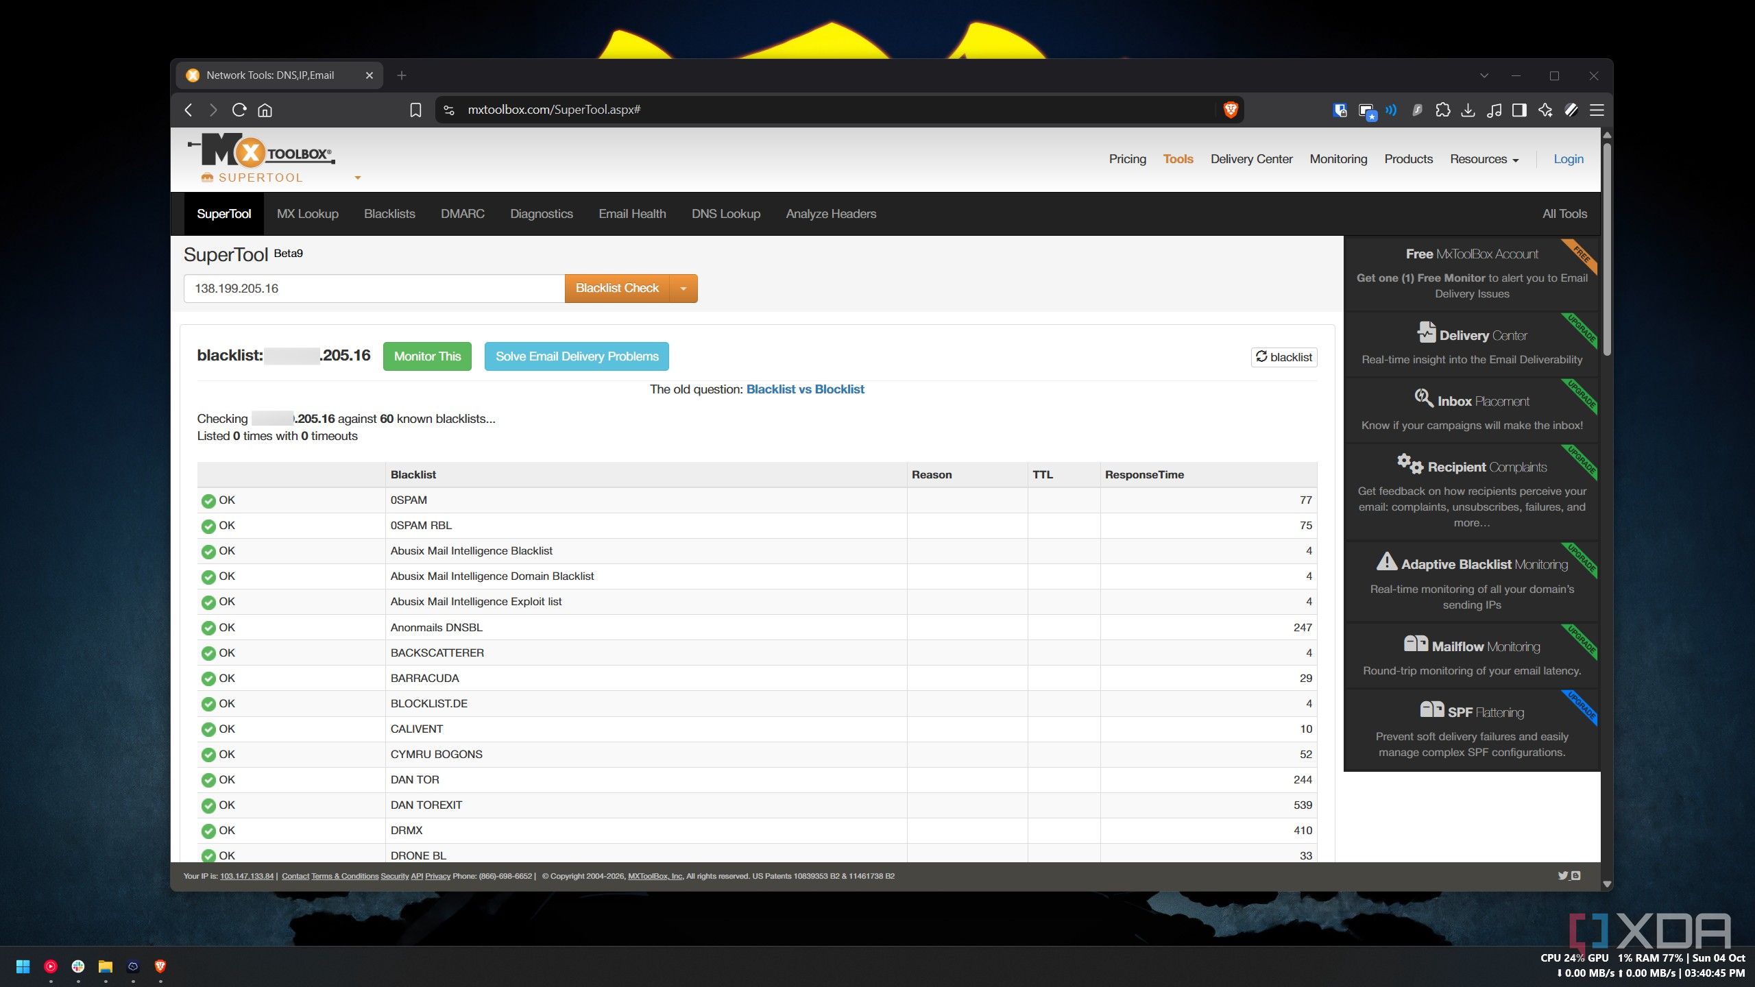1755x987 pixels.
Task: Click Blacklist Check button
Action: coord(617,289)
